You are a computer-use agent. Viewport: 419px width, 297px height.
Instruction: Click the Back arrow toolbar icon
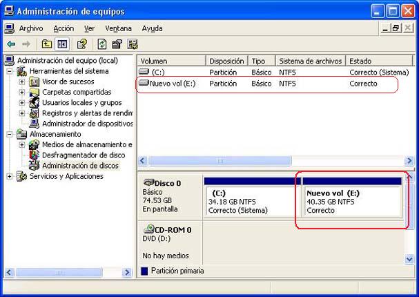[11, 44]
